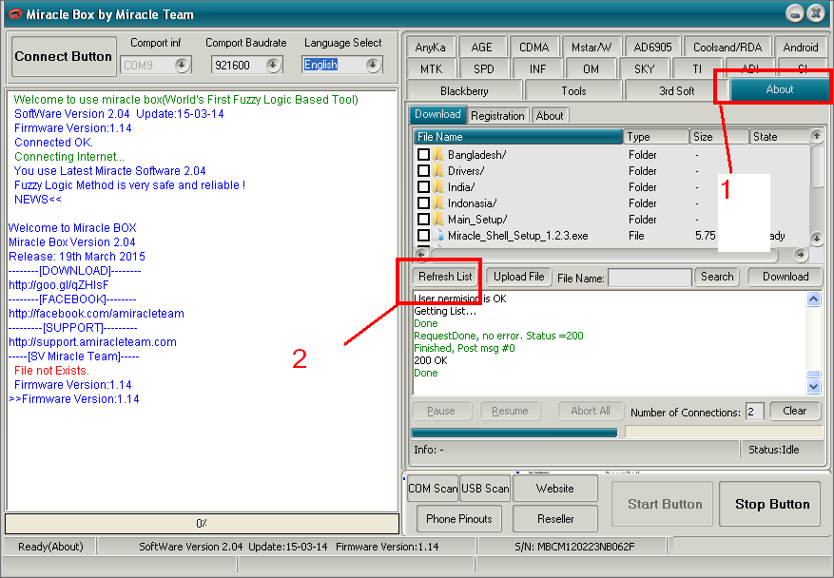
Task: Switch to the Mstar/W tab
Action: tap(592, 48)
